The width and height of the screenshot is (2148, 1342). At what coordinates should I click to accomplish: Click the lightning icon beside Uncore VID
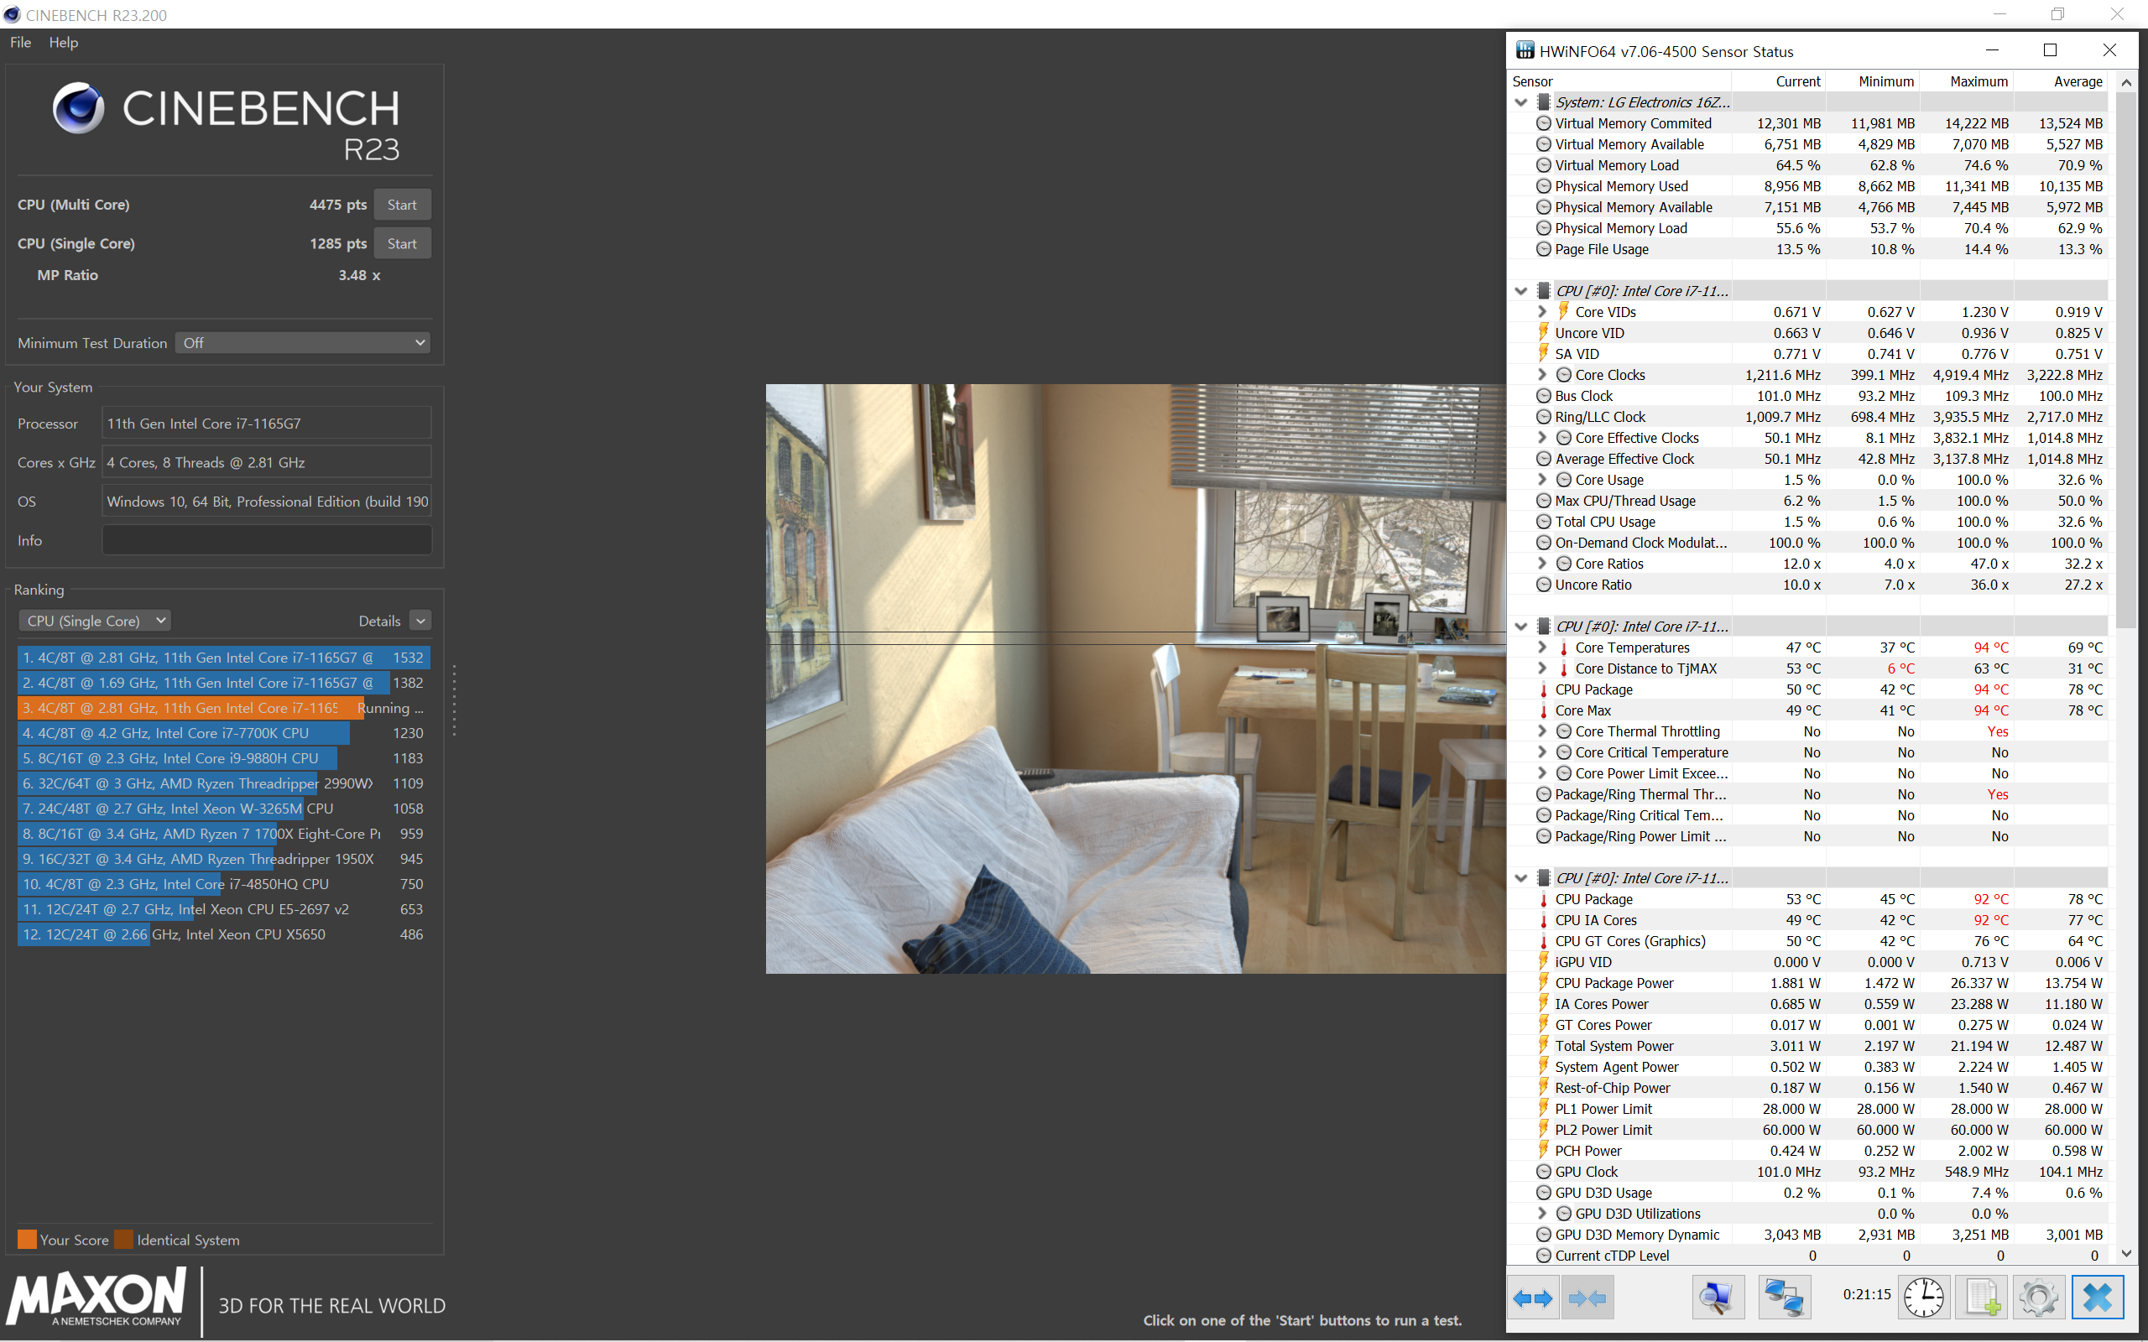[x=1544, y=333]
